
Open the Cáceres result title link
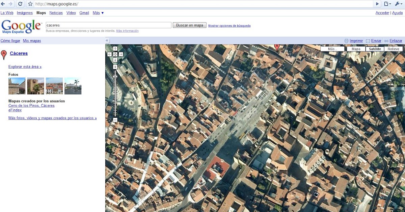point(19,53)
